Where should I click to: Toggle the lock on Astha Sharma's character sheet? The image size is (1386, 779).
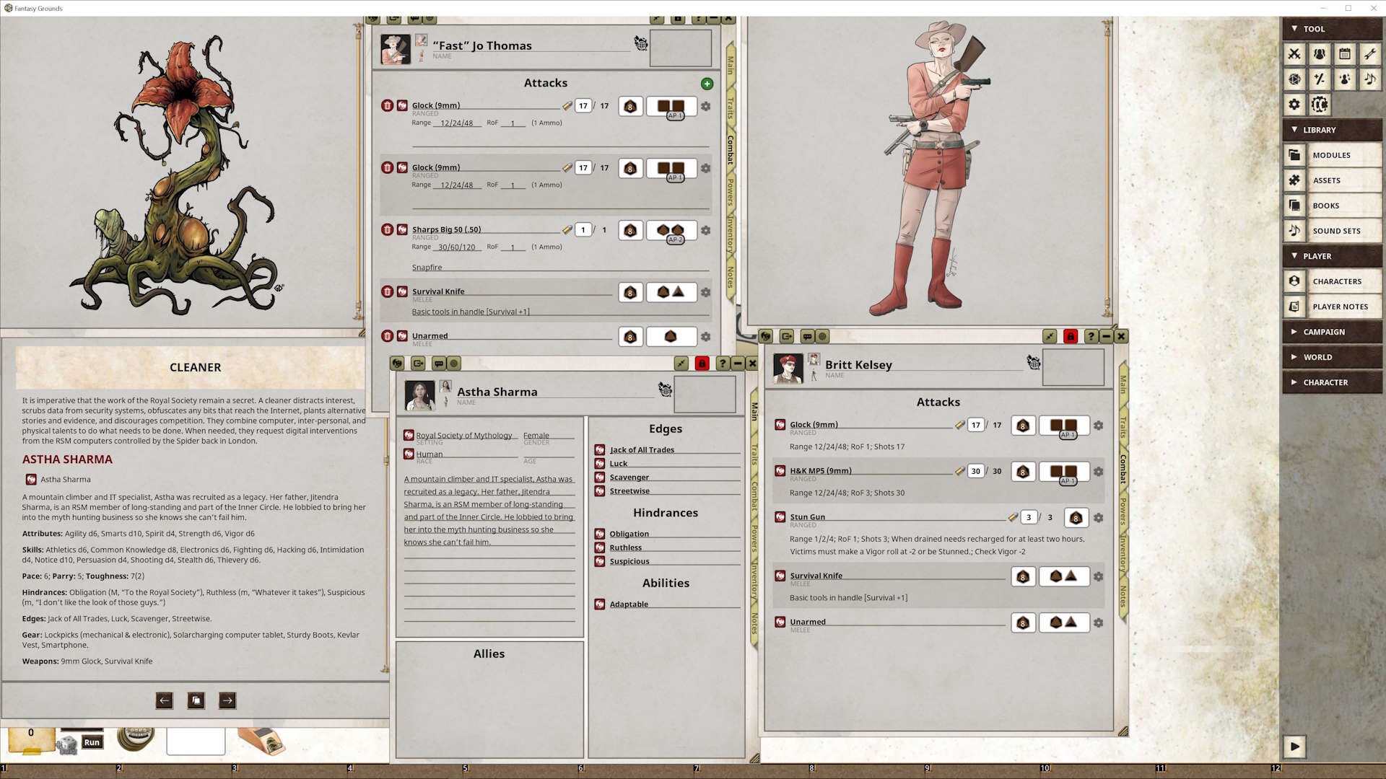coord(702,364)
